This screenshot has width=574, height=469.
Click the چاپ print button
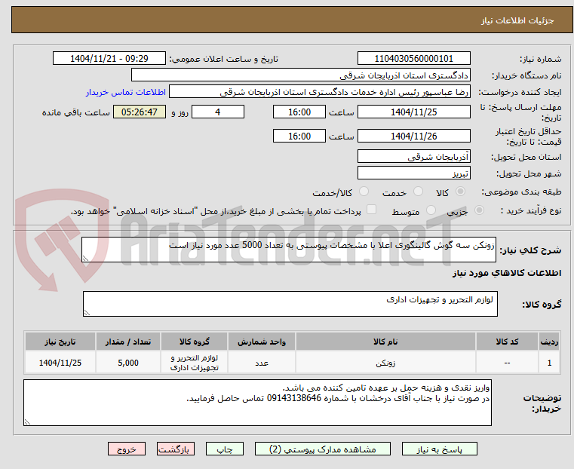tap(225, 449)
